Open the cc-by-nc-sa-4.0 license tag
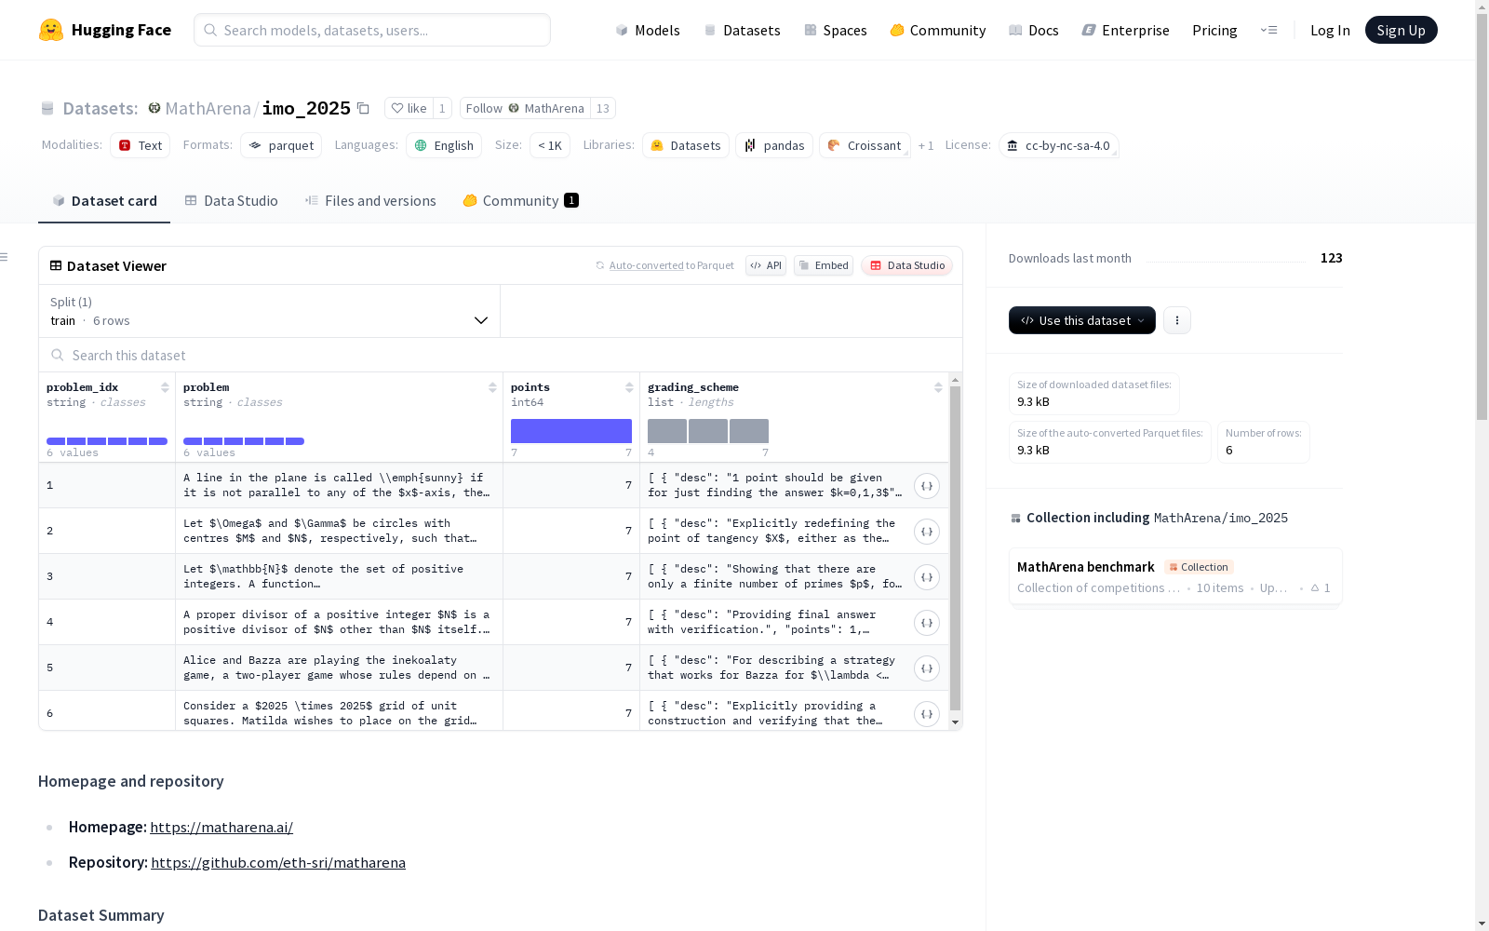Screen dimensions: 1489x931 click(1059, 145)
